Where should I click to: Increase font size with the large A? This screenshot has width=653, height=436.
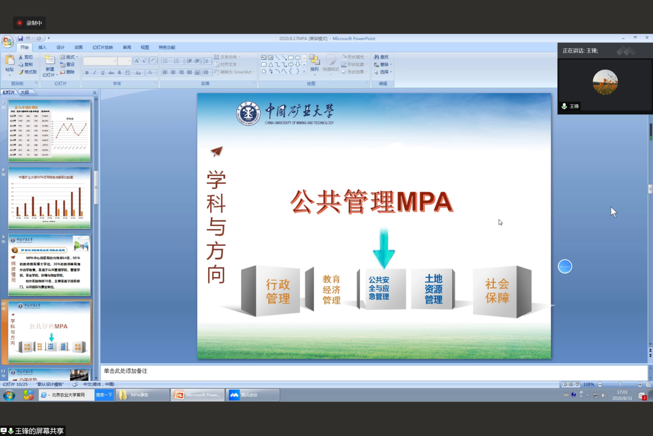tap(136, 61)
